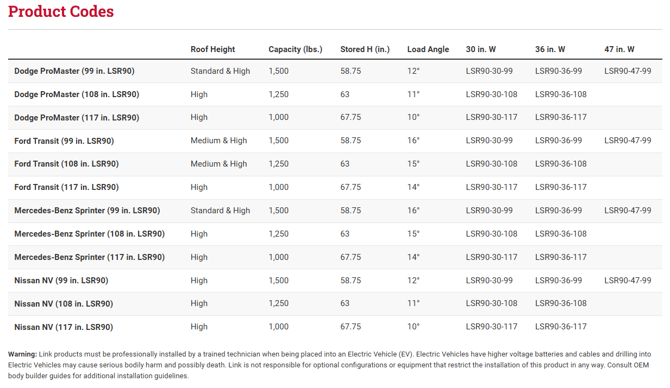Click Ford Transit (117 in. LSR90) row label
The width and height of the screenshot is (670, 388).
[x=66, y=187]
